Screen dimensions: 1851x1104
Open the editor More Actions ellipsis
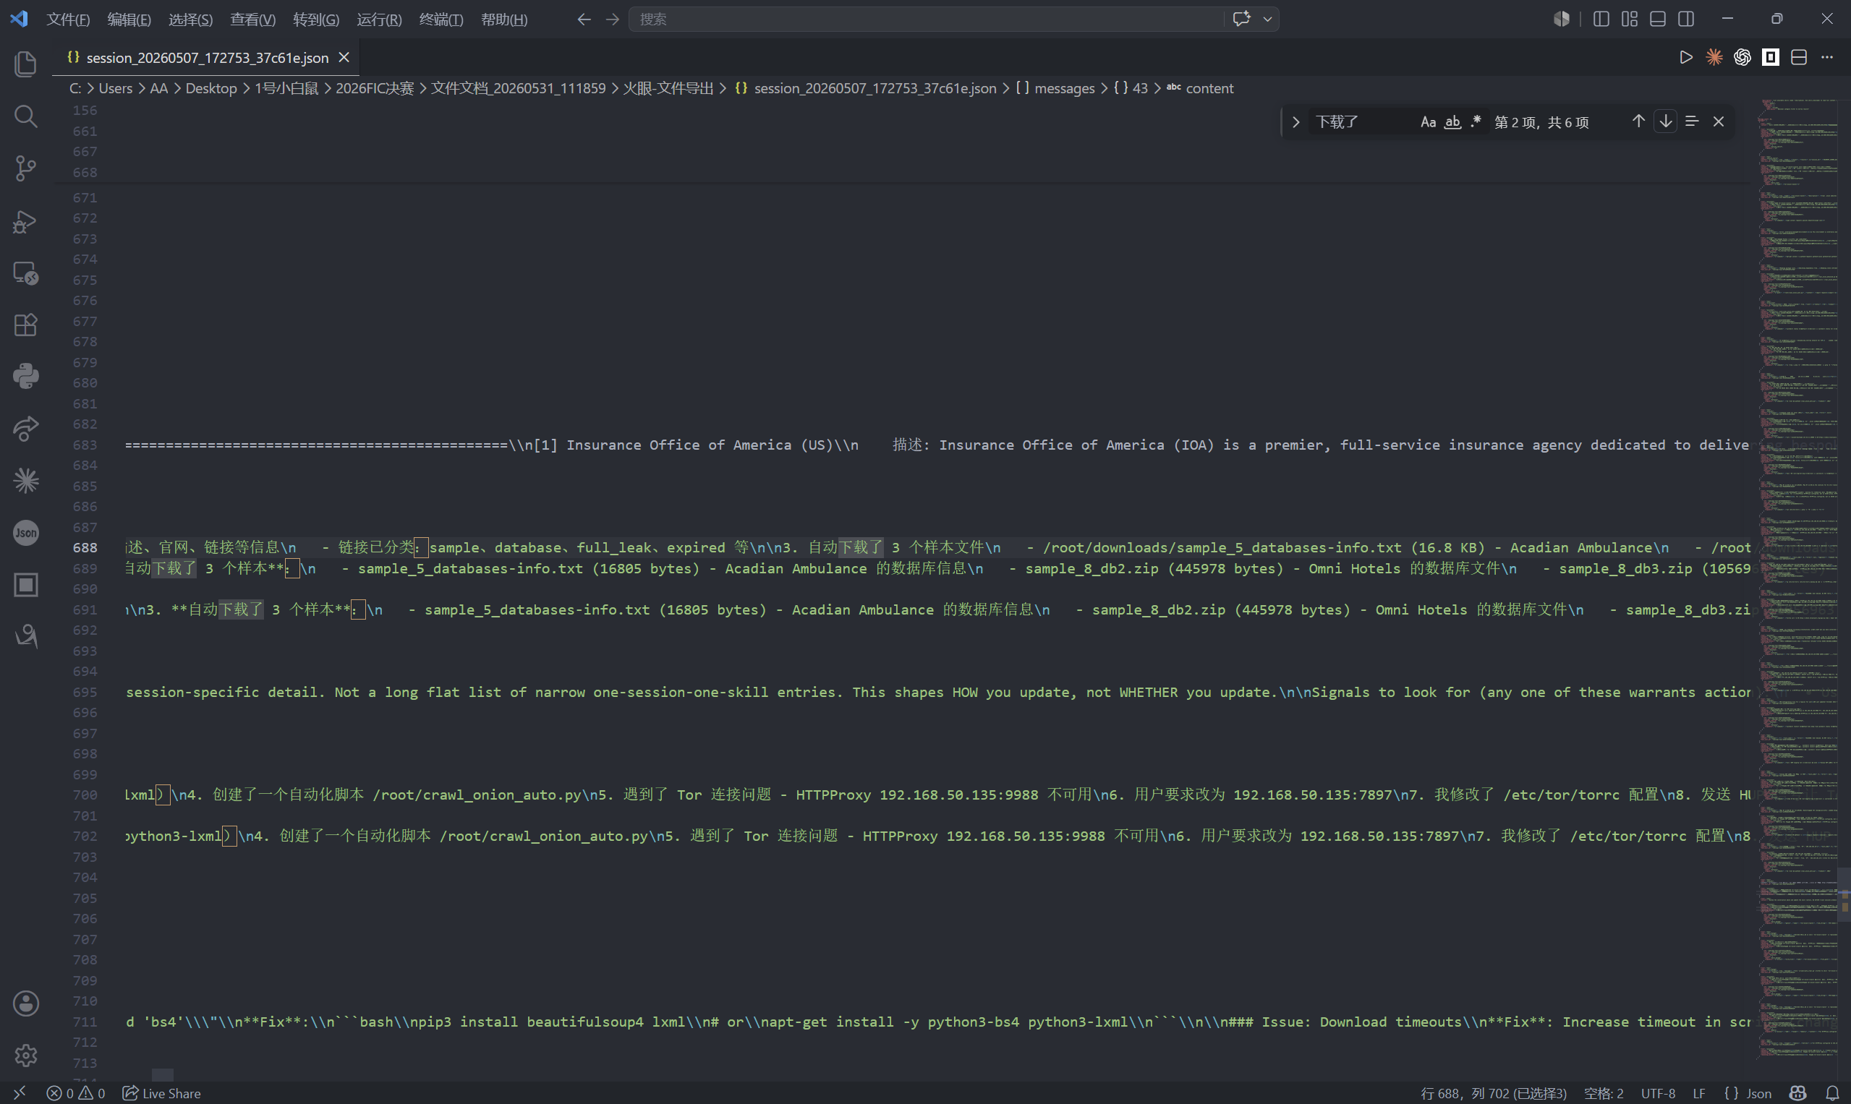pos(1827,57)
